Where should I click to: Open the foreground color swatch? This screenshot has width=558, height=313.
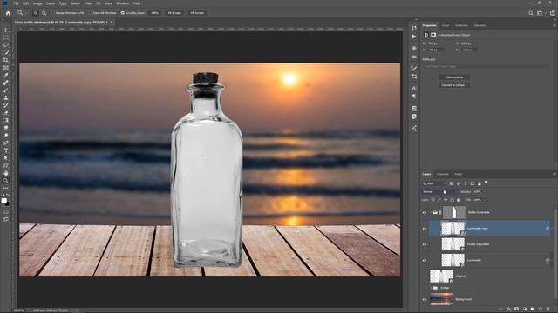pyautogui.click(x=3, y=201)
